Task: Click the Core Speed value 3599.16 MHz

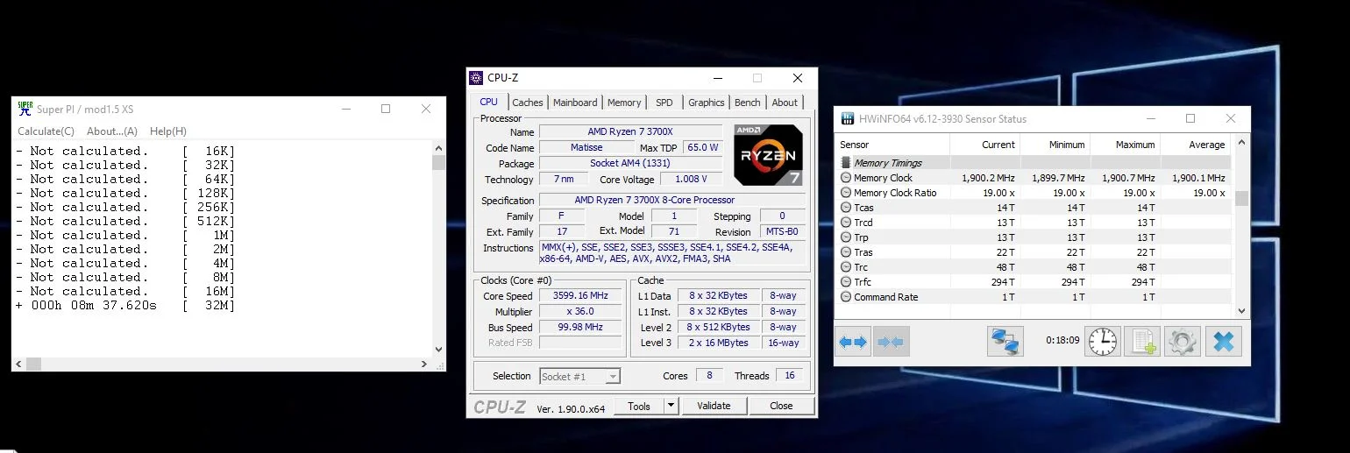Action: (x=580, y=296)
